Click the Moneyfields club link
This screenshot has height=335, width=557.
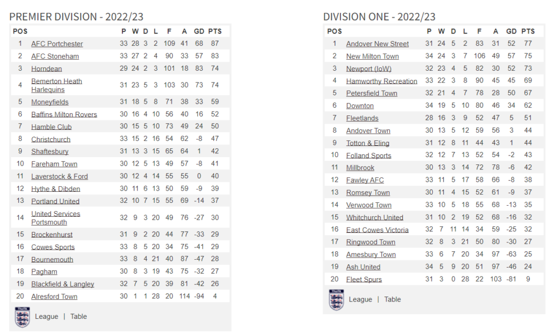pos(50,102)
